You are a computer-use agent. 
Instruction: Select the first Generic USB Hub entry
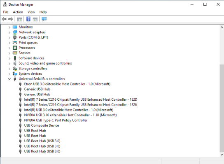pyautogui.click(x=37, y=89)
